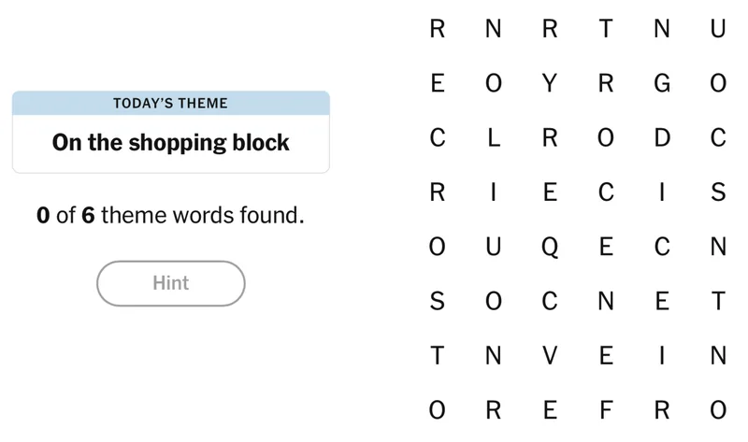This screenshot has width=748, height=442.
Task: Select the letter Q in the grid
Action: pyautogui.click(x=550, y=248)
